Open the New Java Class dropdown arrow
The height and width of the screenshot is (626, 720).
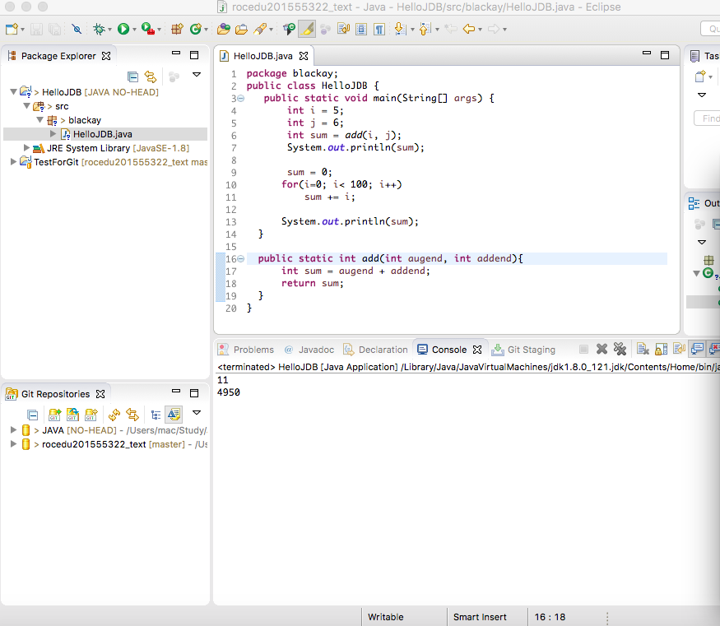coord(207,30)
